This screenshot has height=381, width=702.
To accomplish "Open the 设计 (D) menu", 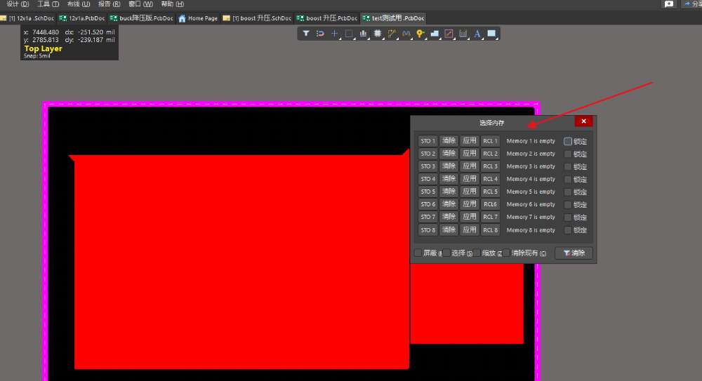I will pyautogui.click(x=18, y=4).
